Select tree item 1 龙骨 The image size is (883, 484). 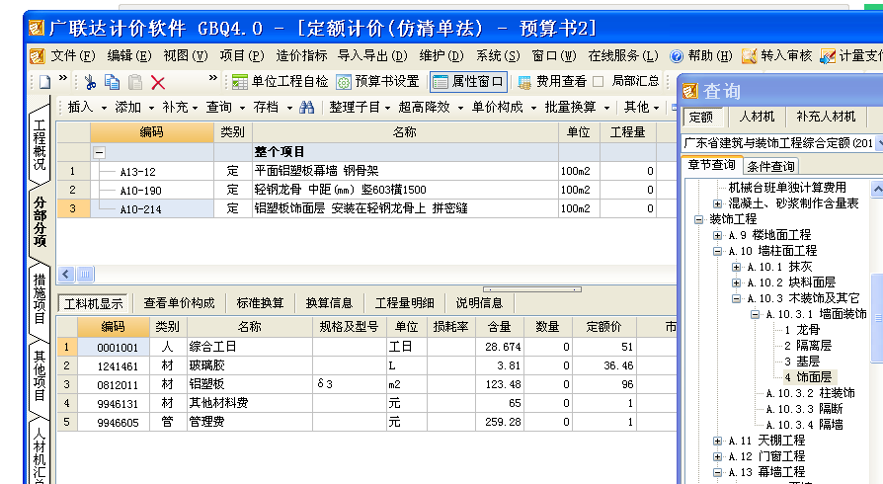[802, 330]
